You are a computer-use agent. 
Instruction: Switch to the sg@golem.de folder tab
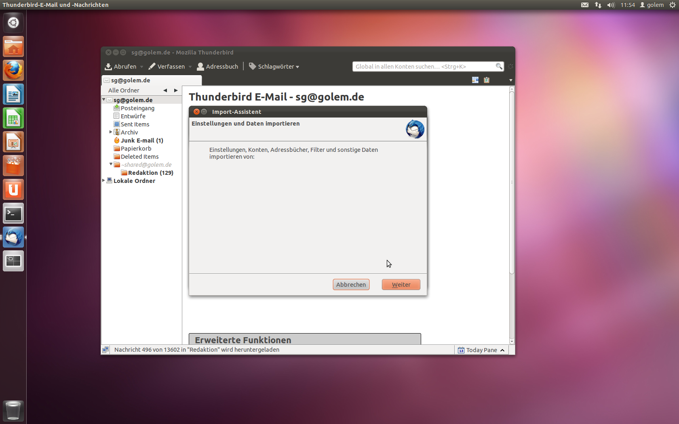coord(130,80)
